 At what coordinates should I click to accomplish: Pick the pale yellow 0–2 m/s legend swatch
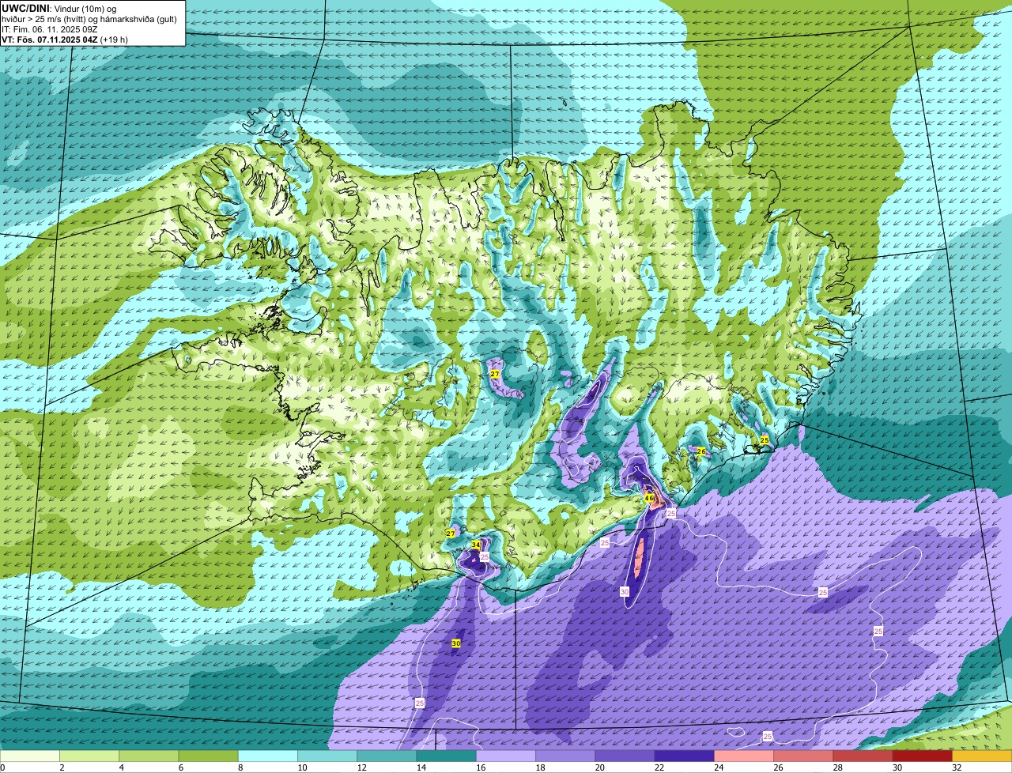30,756
